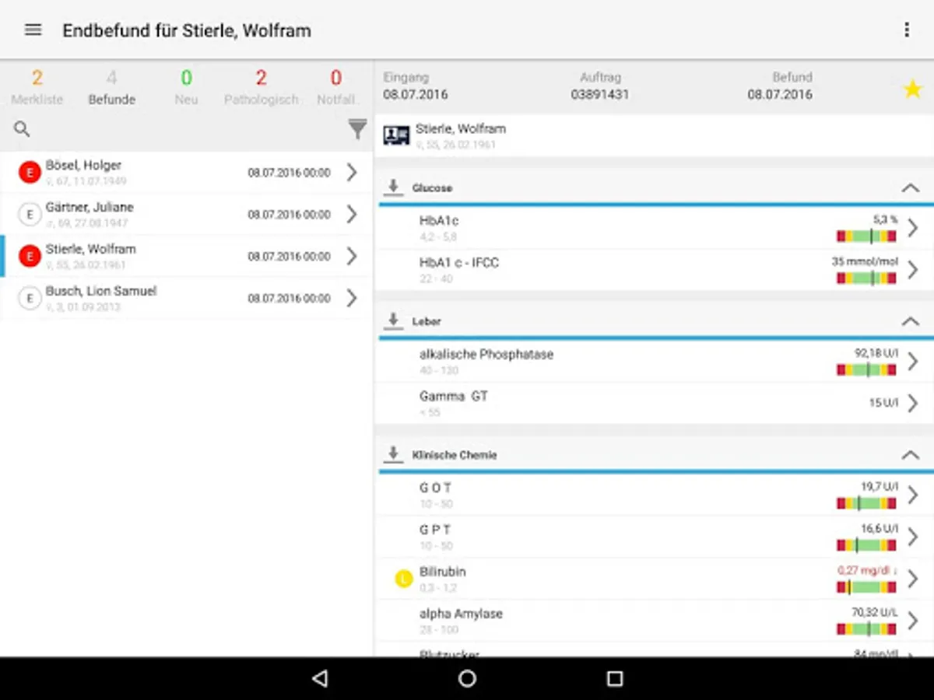Click the Glucose section download icon
Image resolution: width=934 pixels, height=700 pixels.
pos(394,187)
